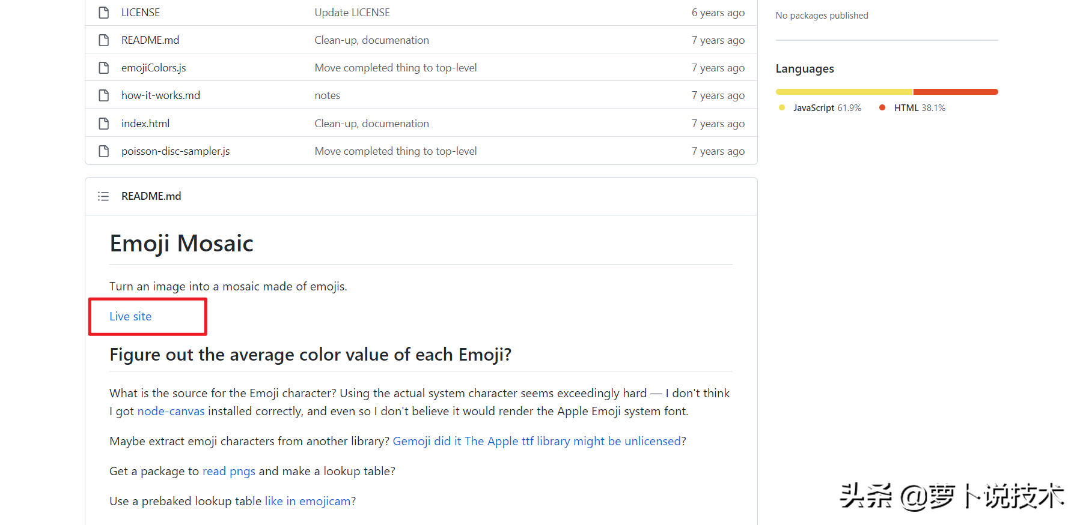Follow the "like in emojicam" link

pos(307,501)
